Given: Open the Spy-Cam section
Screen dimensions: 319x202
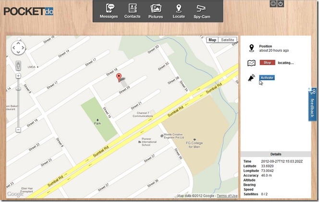Looking at the screenshot, I should point(202,11).
